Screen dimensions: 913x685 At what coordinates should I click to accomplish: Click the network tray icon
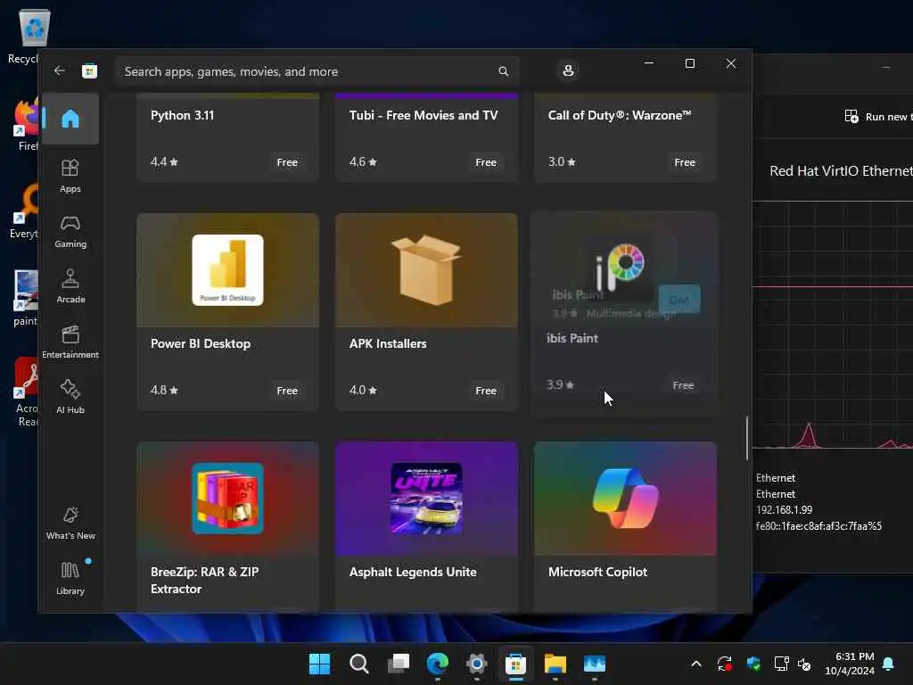coord(781,664)
